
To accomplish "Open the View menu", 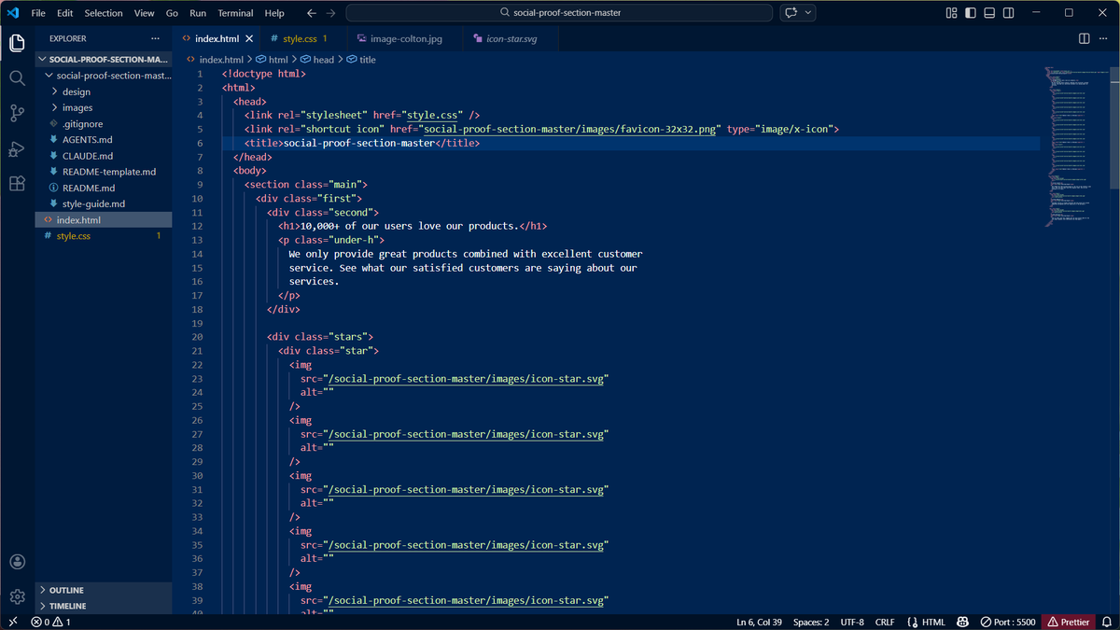I will 144,13.
